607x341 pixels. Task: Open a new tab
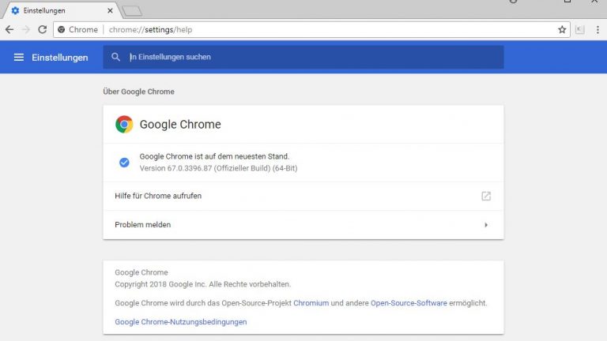[x=132, y=10]
